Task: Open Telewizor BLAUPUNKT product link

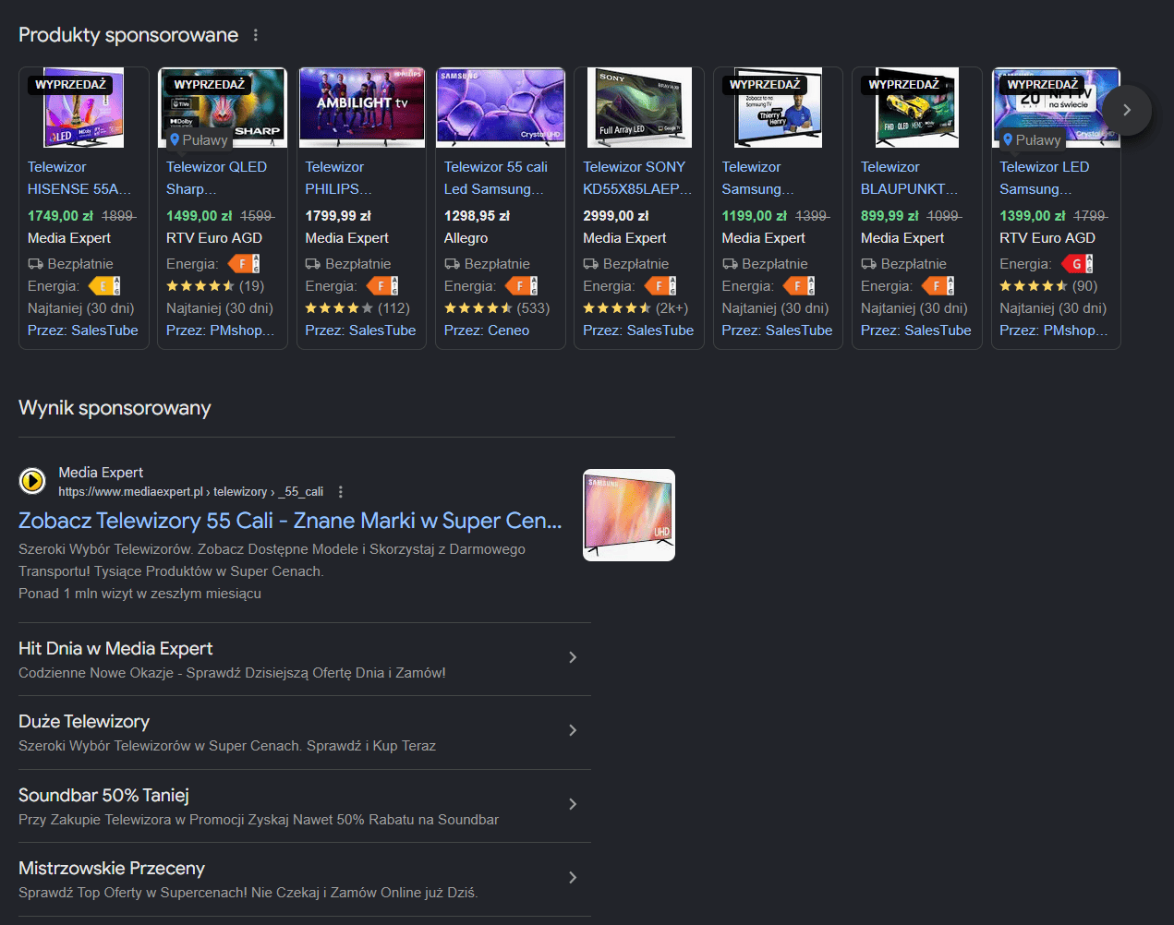Action: click(909, 178)
